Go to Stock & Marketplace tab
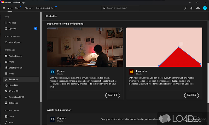 (x=45, y=8)
